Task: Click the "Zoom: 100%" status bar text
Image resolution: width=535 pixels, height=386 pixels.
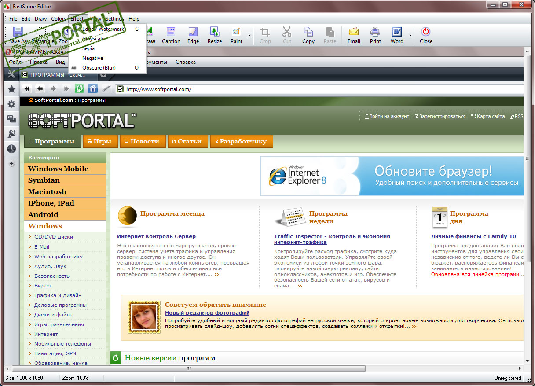Action: point(75,378)
